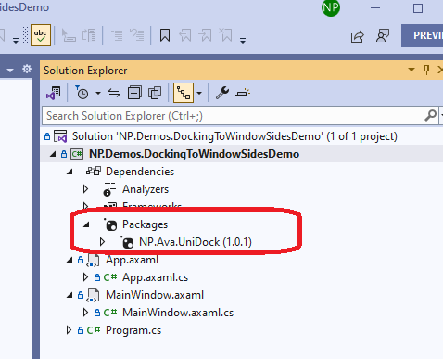Click the Preview Selected Items icon
This screenshot has height=359, width=443.
(243, 93)
